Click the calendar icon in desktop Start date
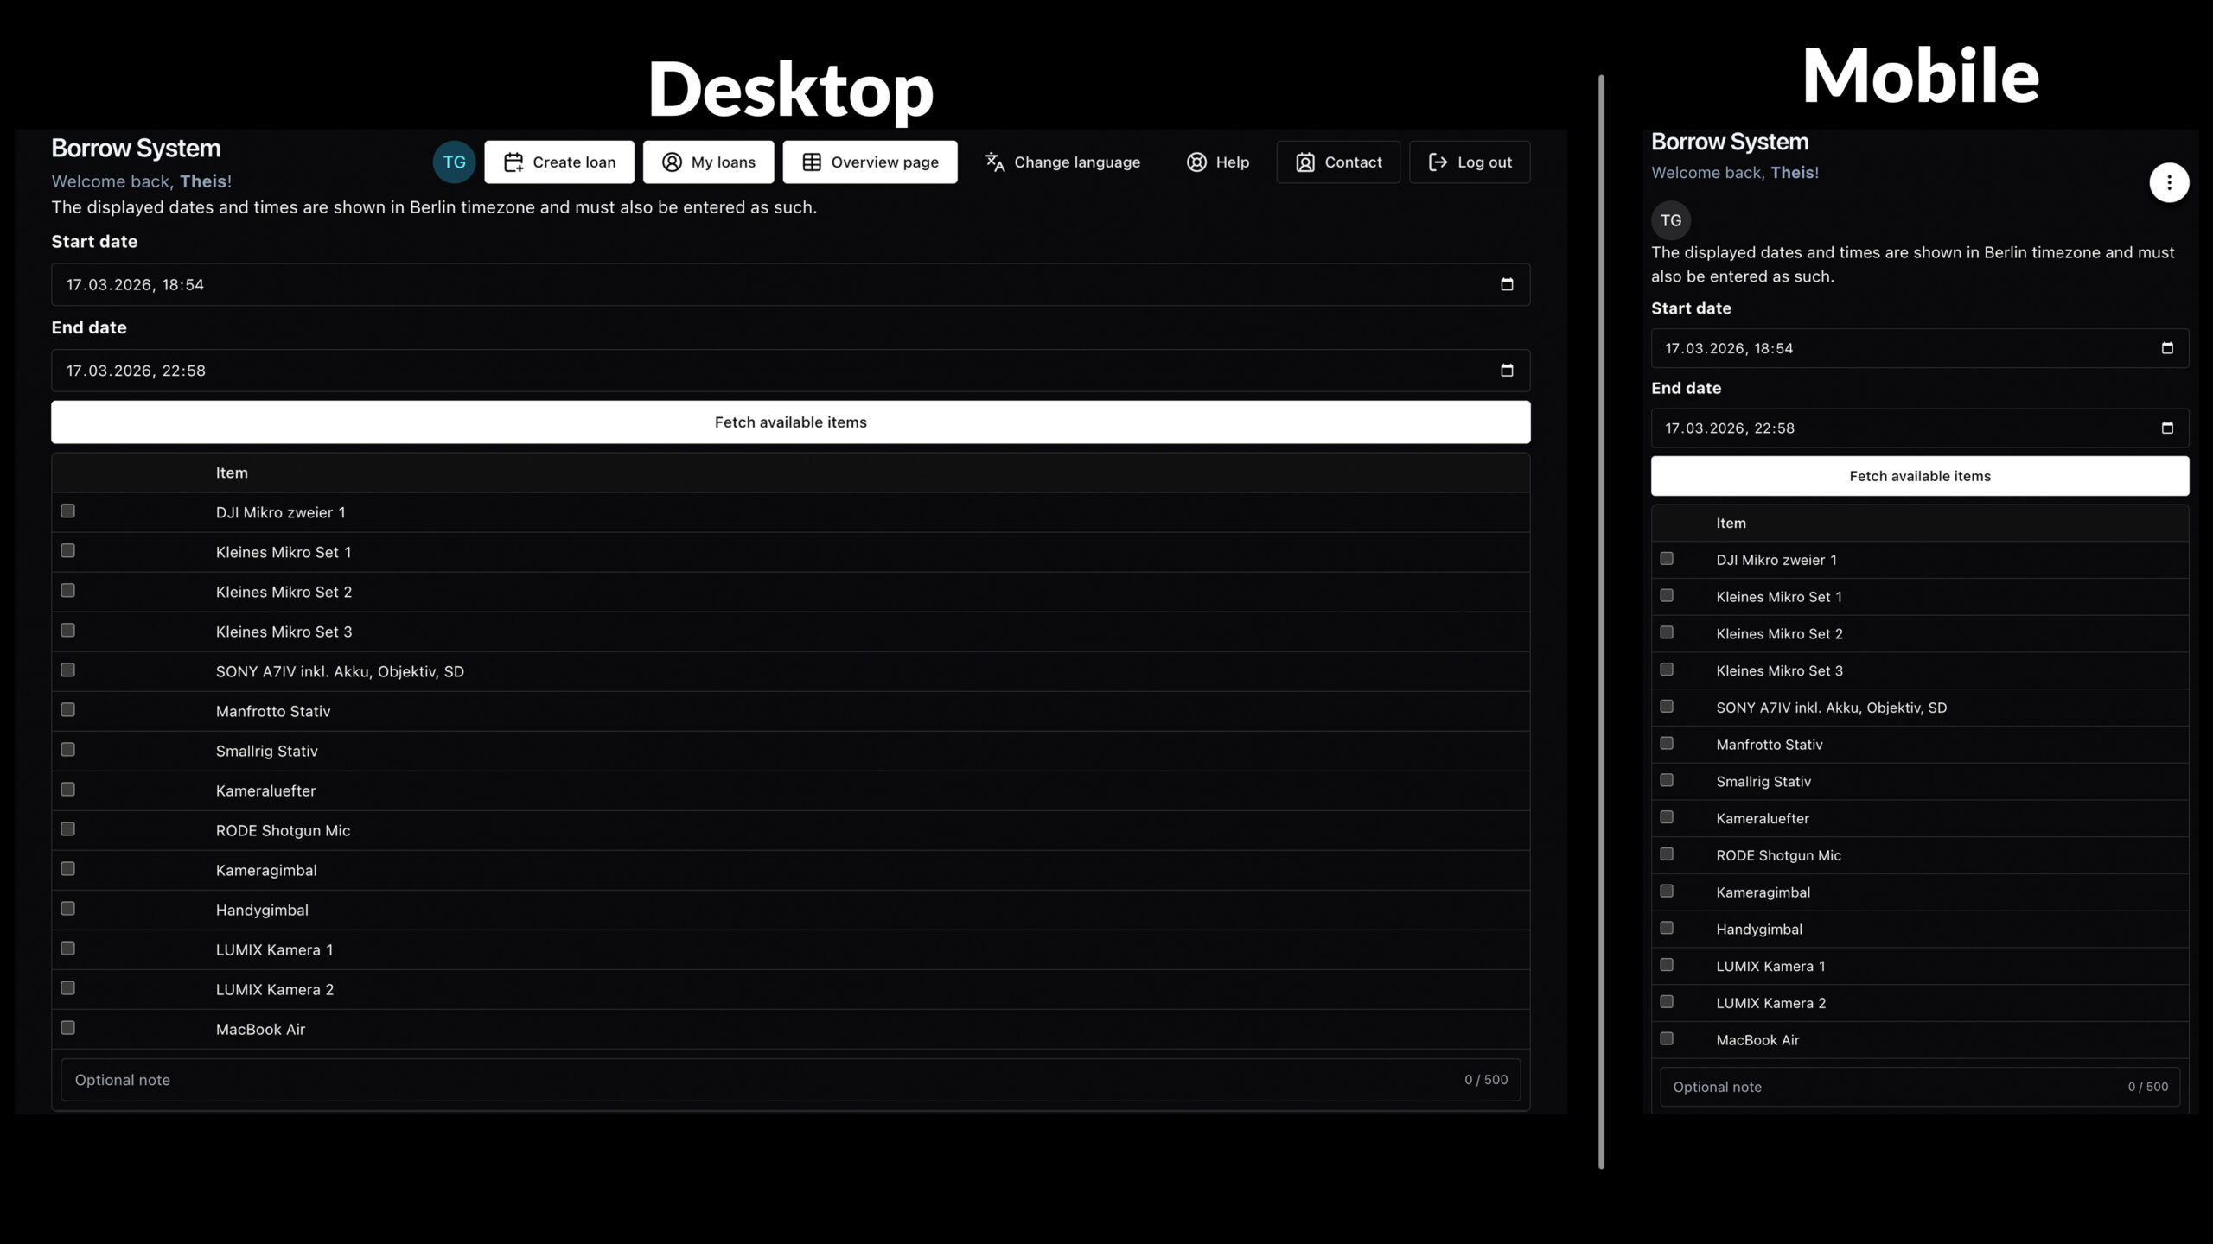This screenshot has height=1244, width=2213. tap(1507, 284)
